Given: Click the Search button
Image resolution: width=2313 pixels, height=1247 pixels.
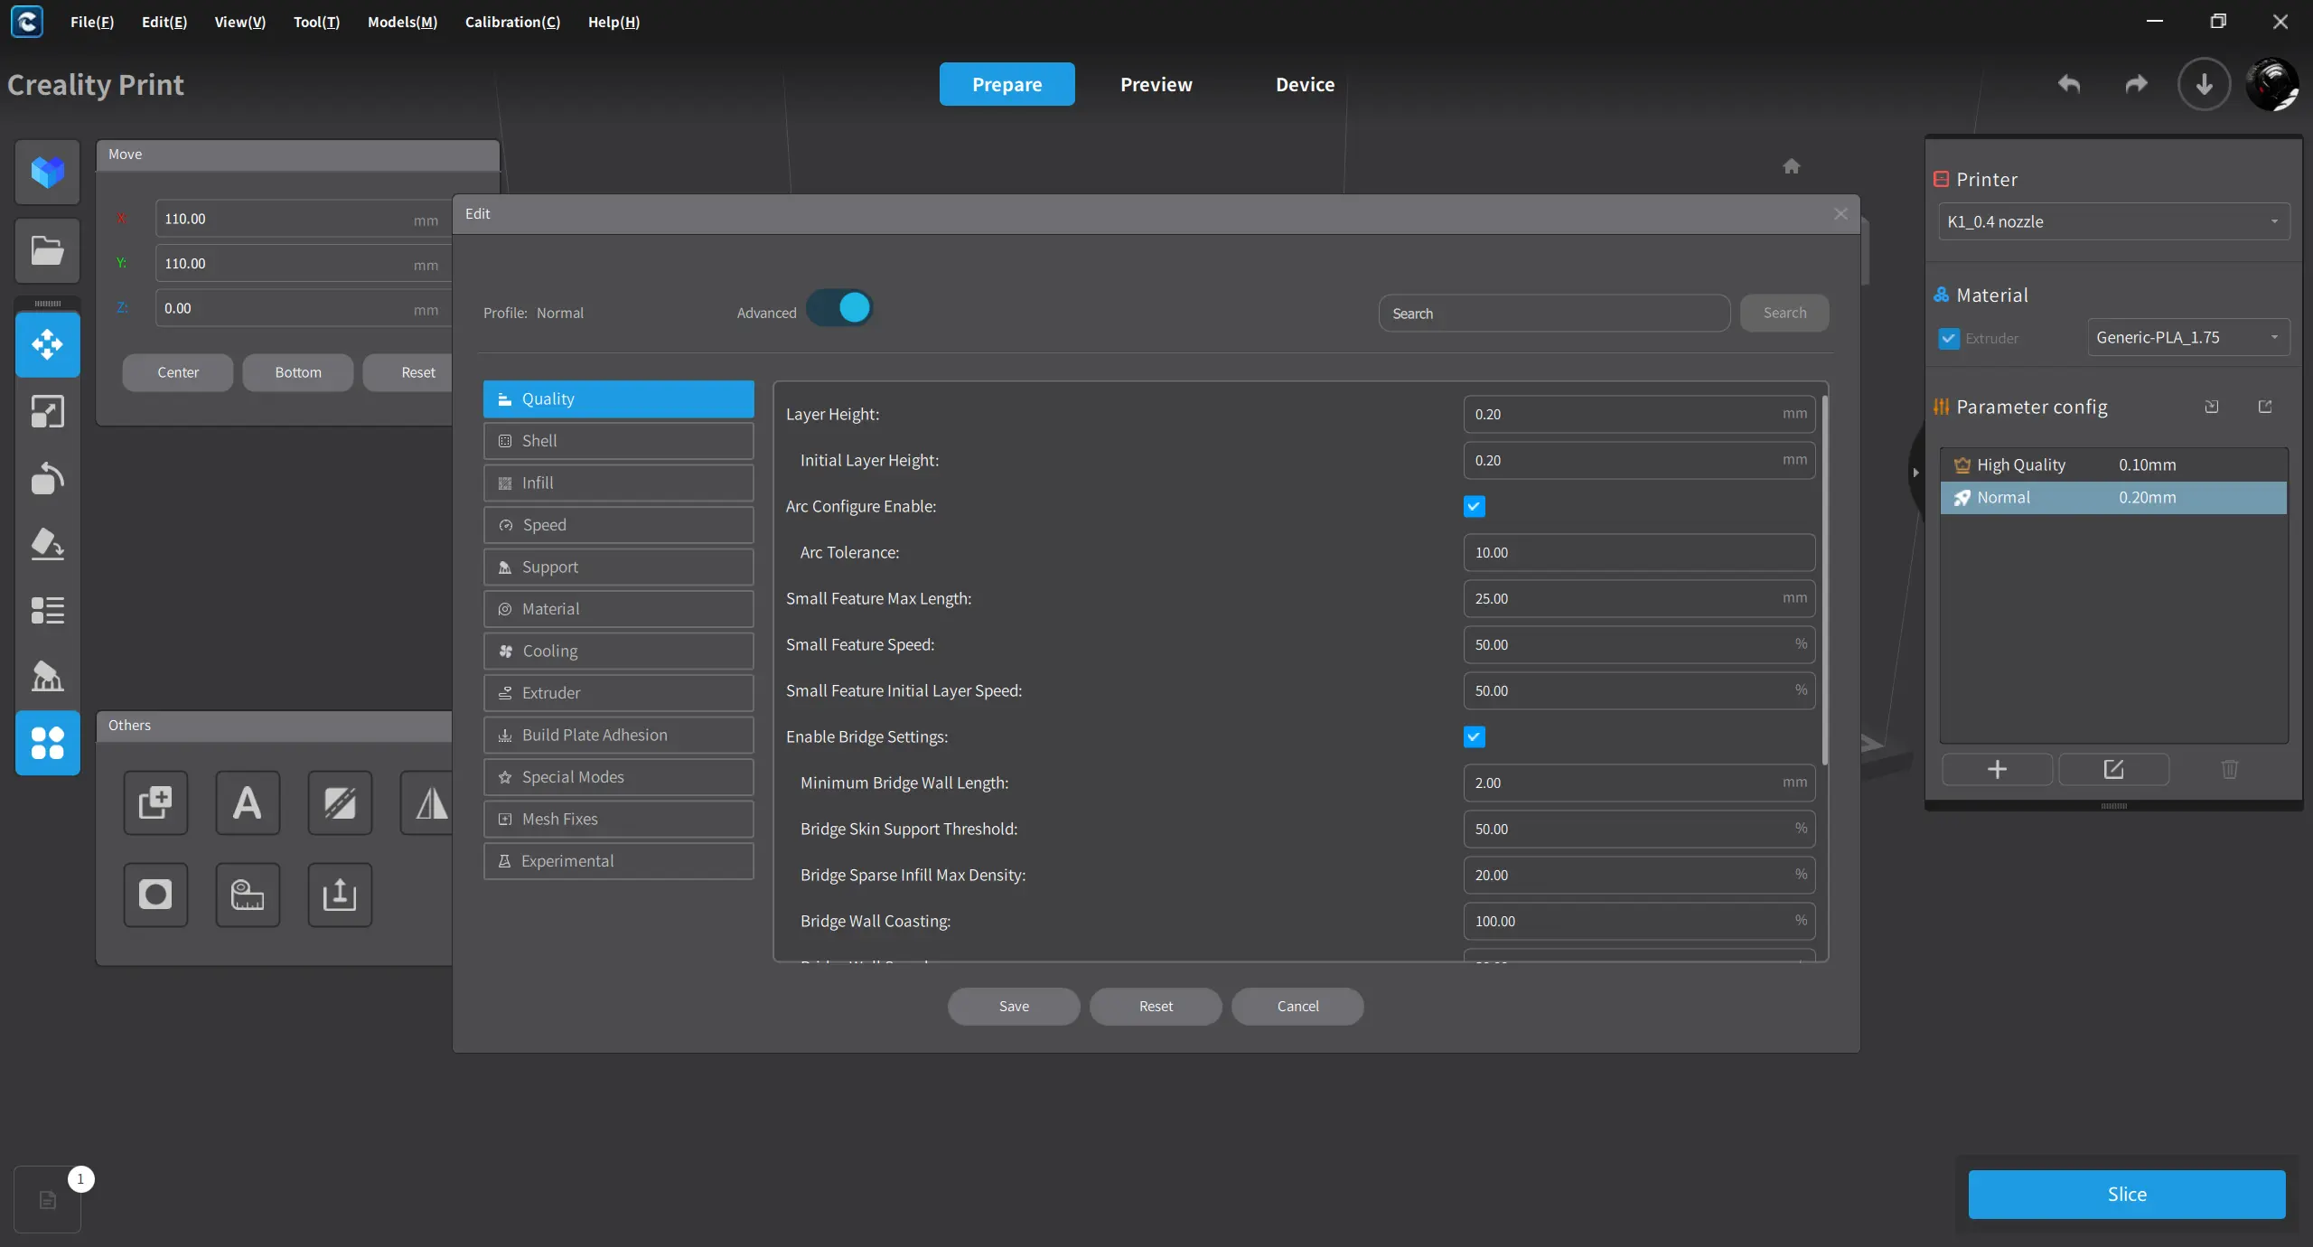Looking at the screenshot, I should (1784, 313).
